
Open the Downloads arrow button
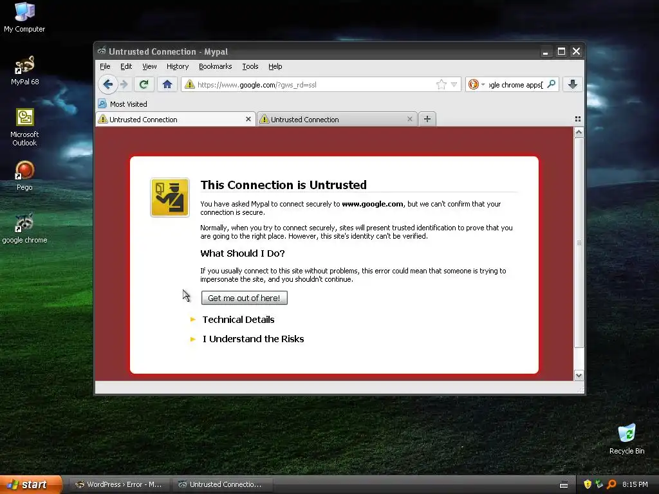click(x=572, y=84)
